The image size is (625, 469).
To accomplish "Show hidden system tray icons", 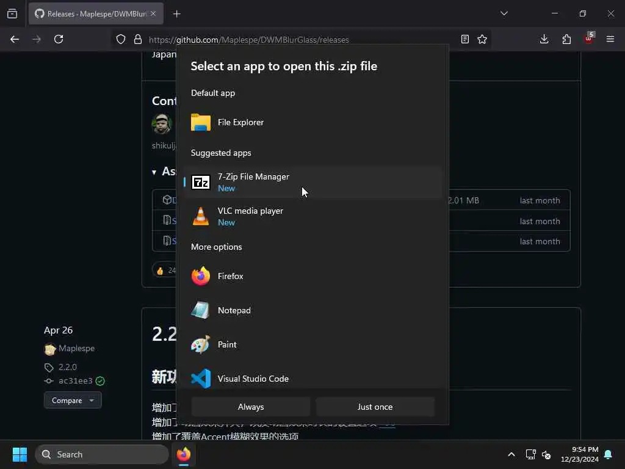I will pyautogui.click(x=511, y=454).
